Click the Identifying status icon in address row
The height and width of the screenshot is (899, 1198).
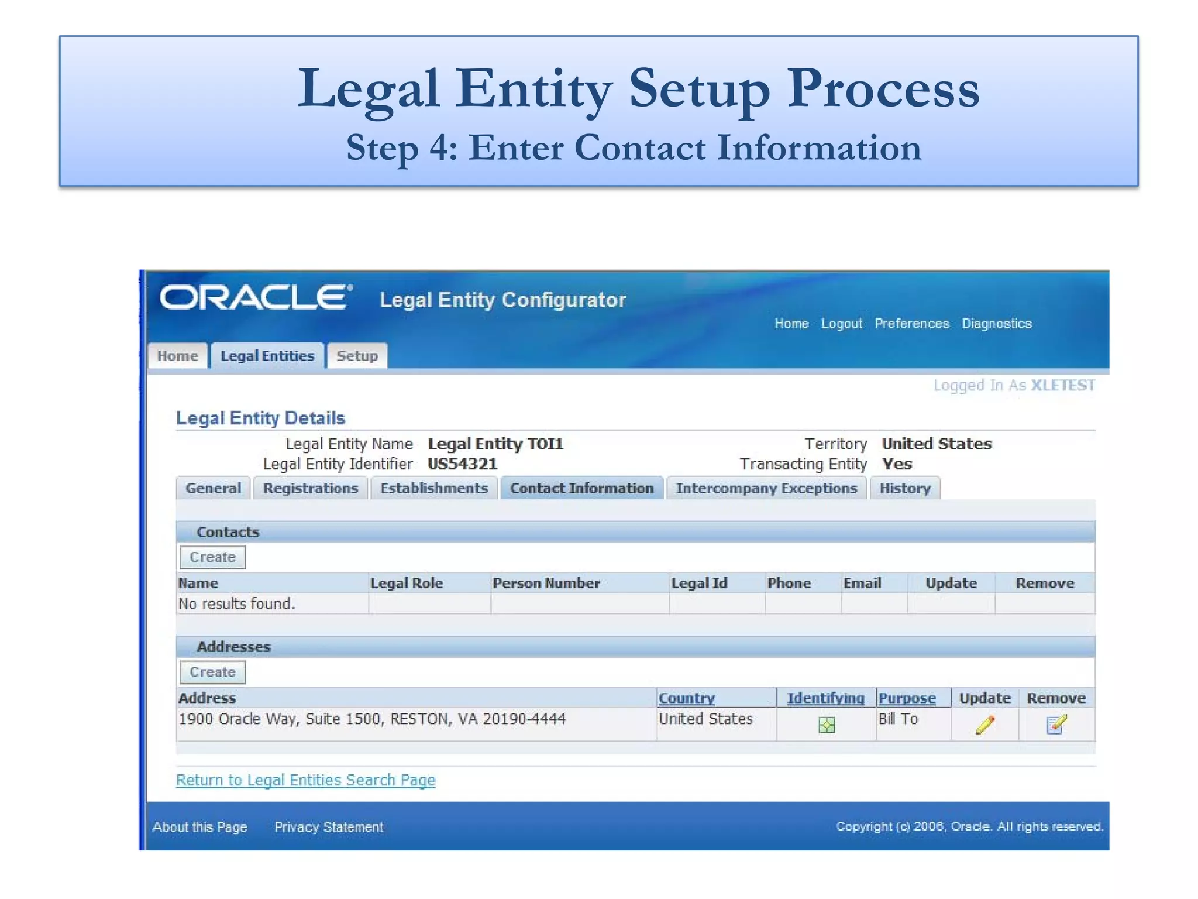[x=826, y=725]
